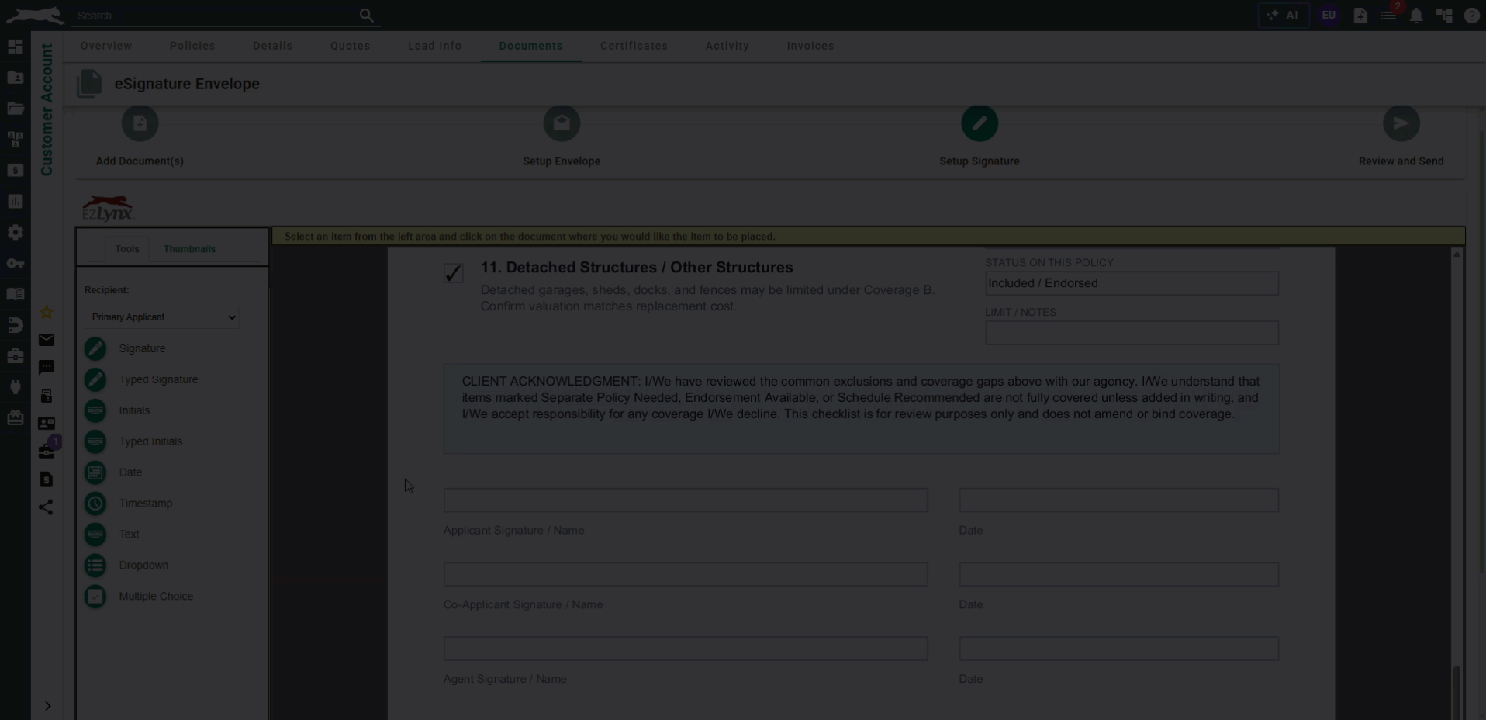Viewport: 1486px width, 720px height.
Task: Click the Setup Envelope step icon
Action: coord(562,123)
